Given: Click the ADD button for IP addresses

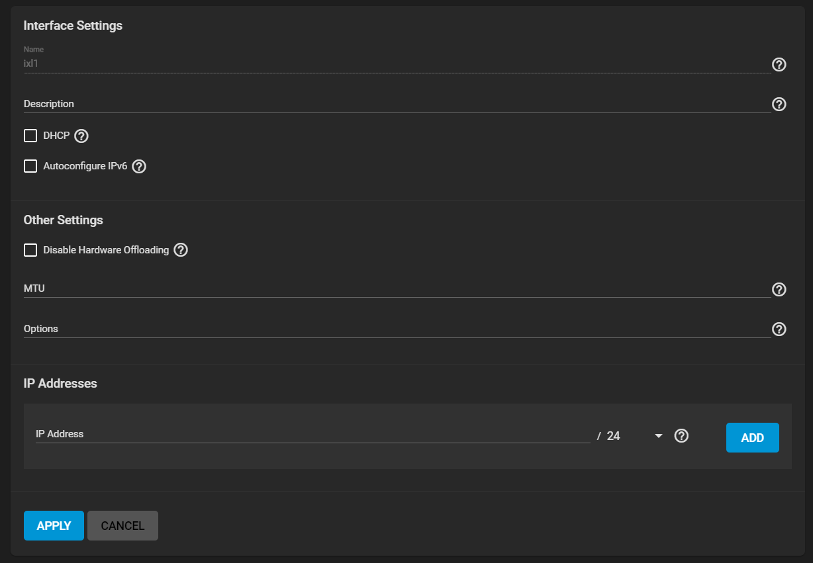Looking at the screenshot, I should click(753, 437).
